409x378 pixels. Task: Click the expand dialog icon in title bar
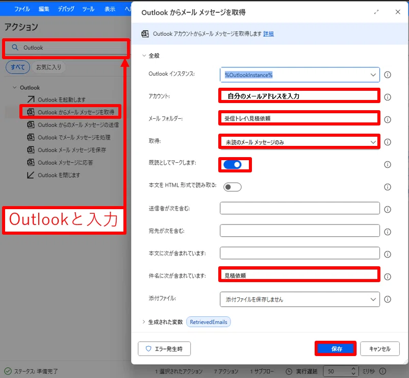pos(376,12)
